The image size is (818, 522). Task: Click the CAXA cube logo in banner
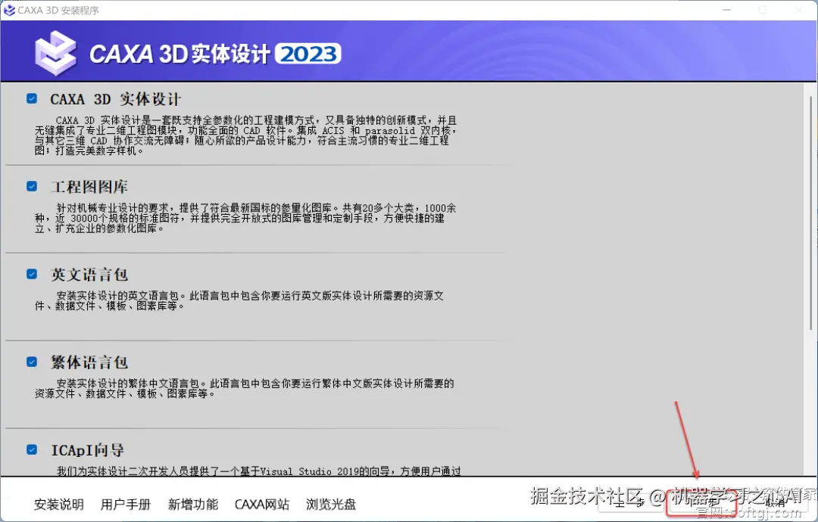pyautogui.click(x=56, y=53)
